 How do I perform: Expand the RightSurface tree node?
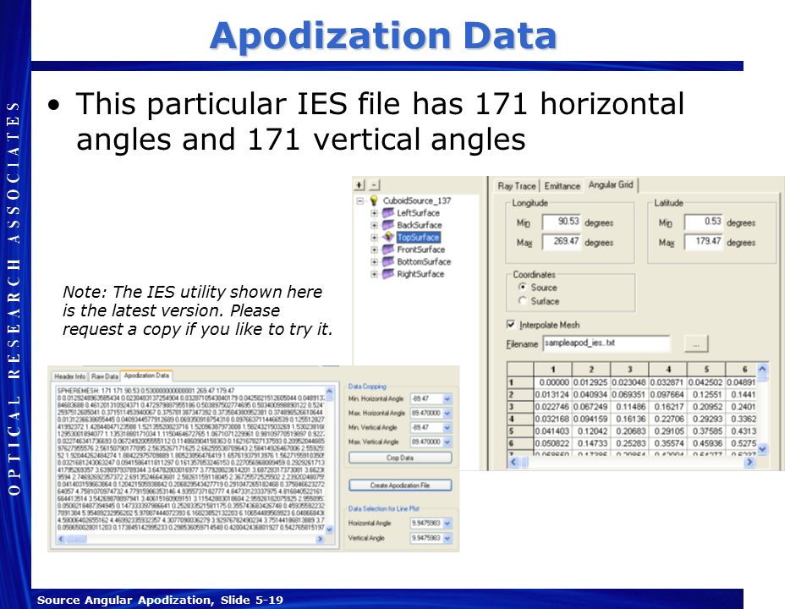pos(374,274)
